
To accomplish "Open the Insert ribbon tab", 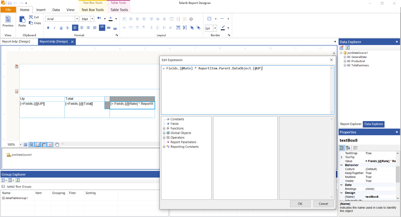I will tap(41, 10).
